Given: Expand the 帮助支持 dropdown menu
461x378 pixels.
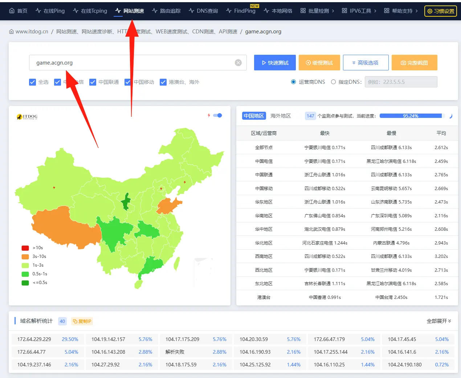Looking at the screenshot, I should (401, 11).
